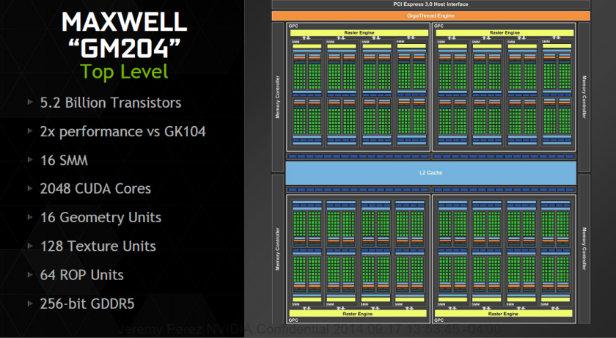The image size is (616, 338).
Task: Click the blue "L2 Cache" block
Action: 430,173
